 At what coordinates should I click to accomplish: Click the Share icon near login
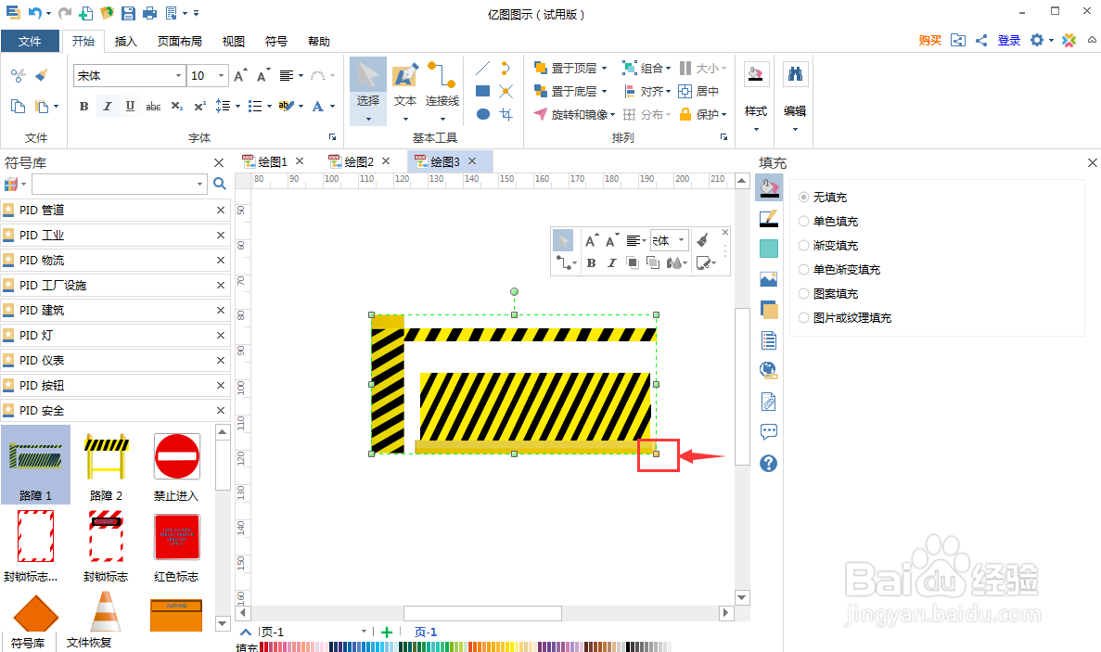981,40
